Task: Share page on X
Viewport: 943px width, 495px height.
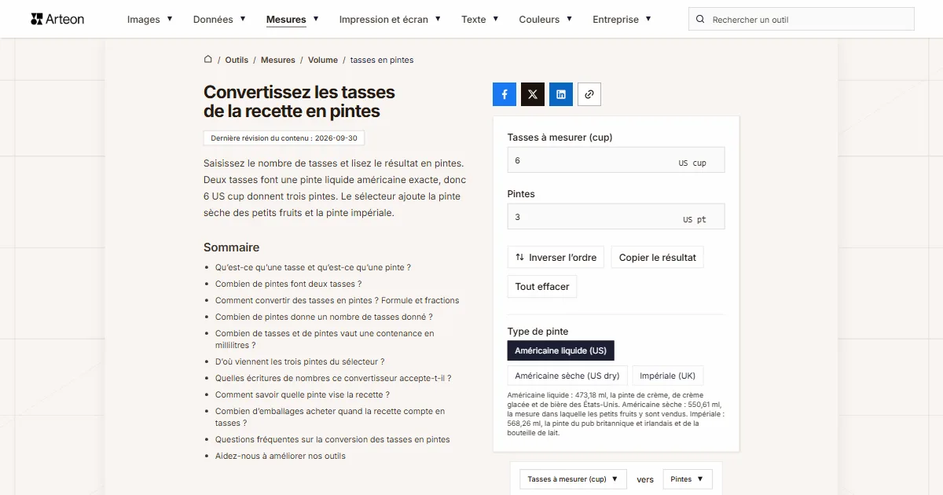Action: (x=533, y=94)
